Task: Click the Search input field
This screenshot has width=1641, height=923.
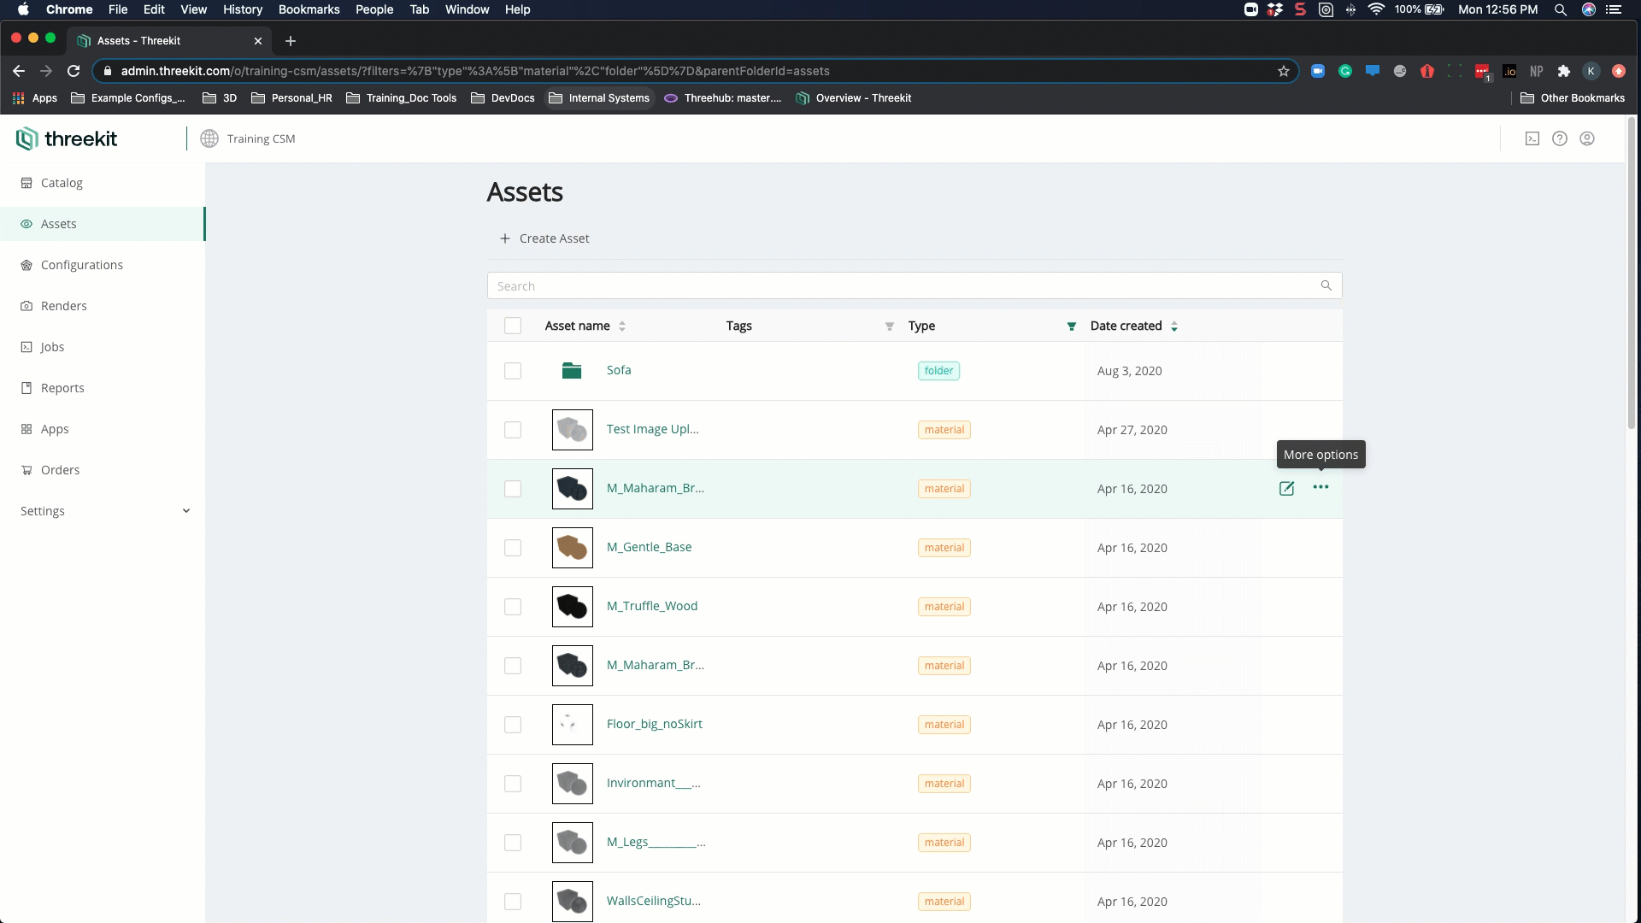Action: 897,286
